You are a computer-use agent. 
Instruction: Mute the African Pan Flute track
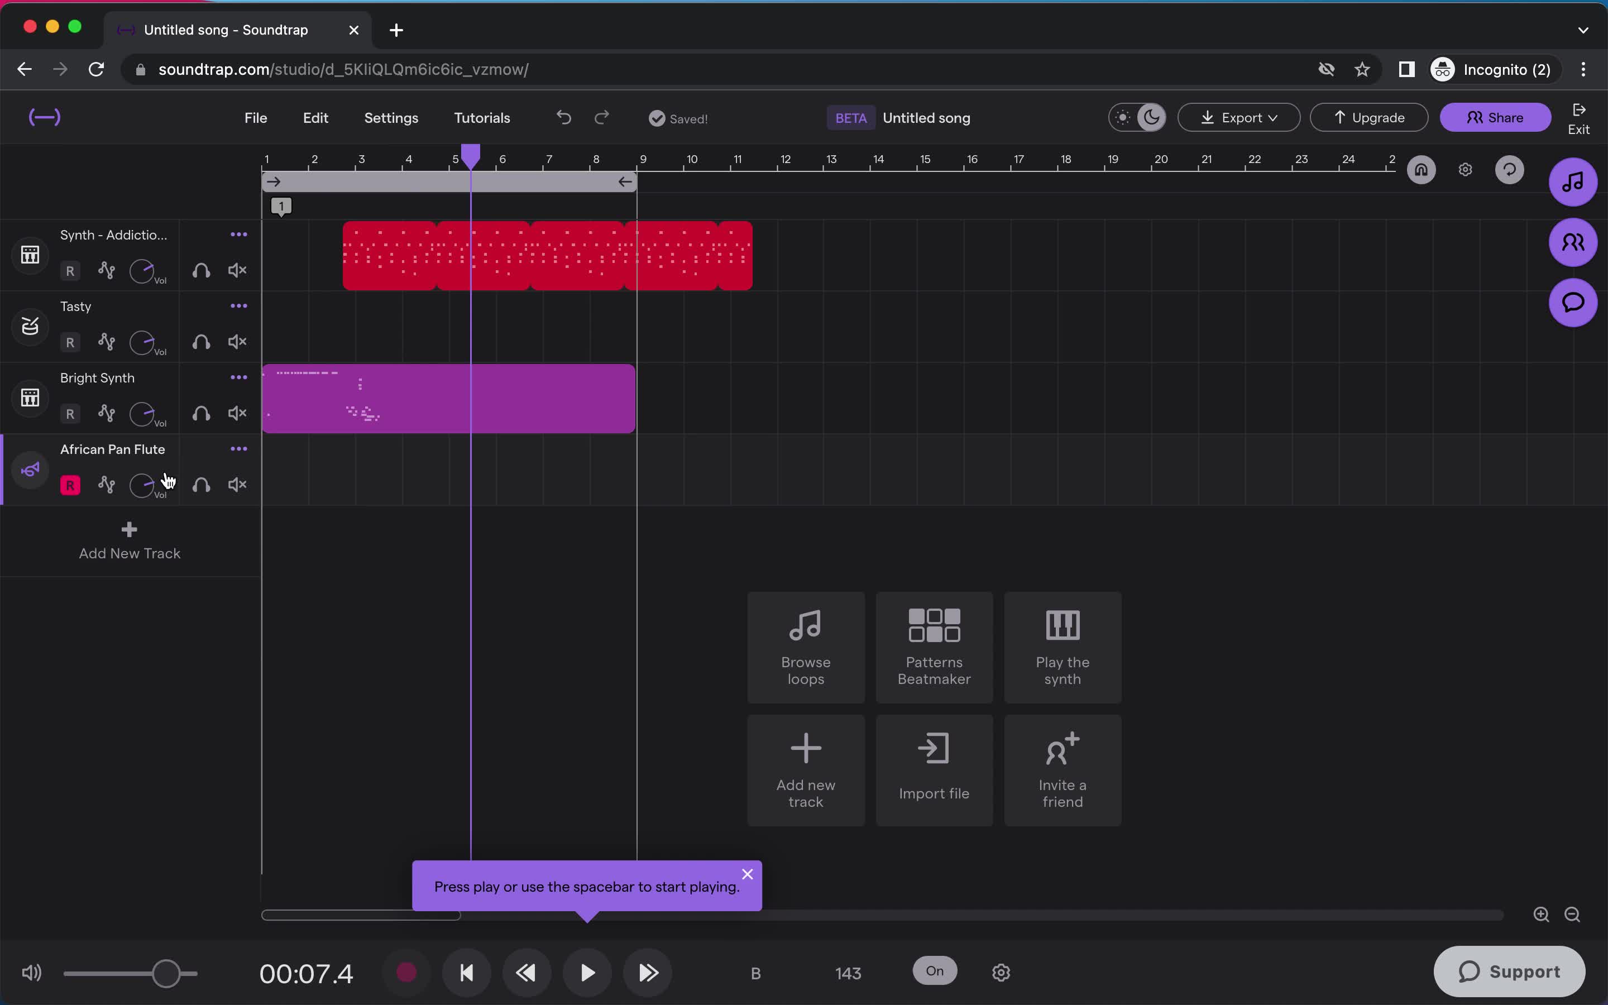pos(237,485)
